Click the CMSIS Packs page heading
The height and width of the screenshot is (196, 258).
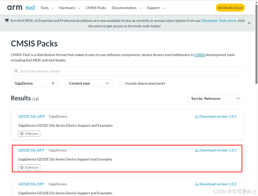click(34, 44)
